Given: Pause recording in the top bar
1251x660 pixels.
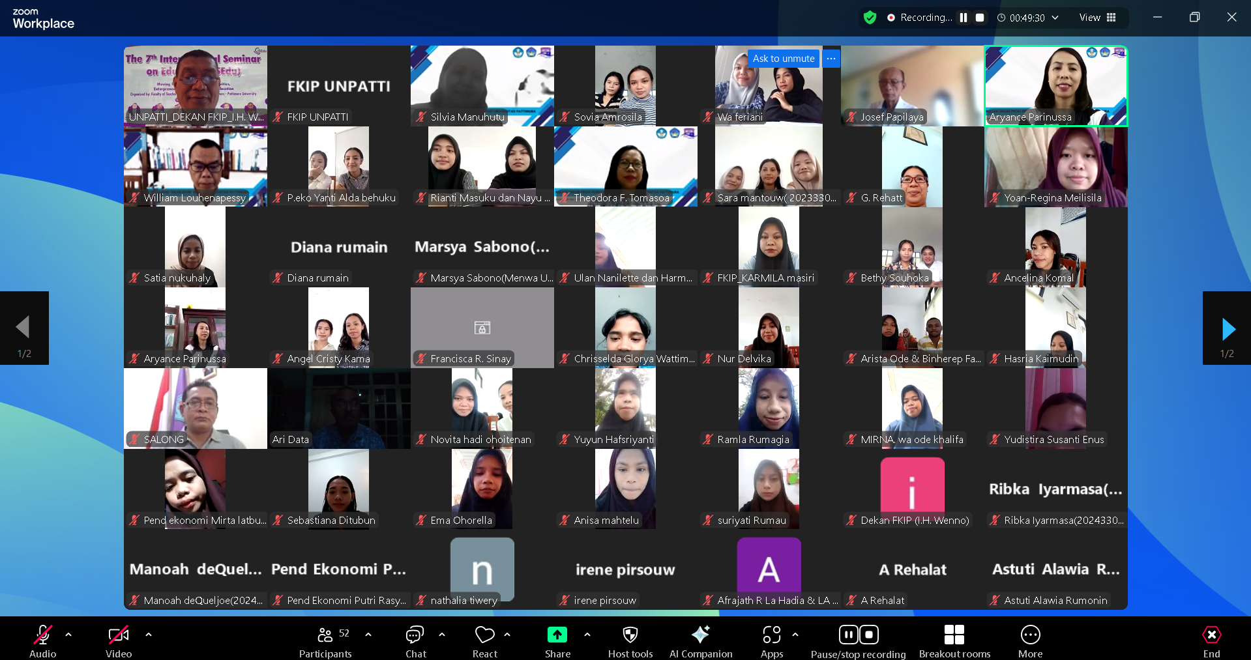Looking at the screenshot, I should 964,18.
